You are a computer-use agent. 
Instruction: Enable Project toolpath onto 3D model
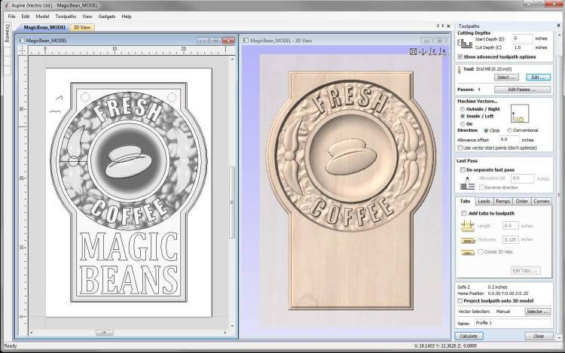pos(460,301)
